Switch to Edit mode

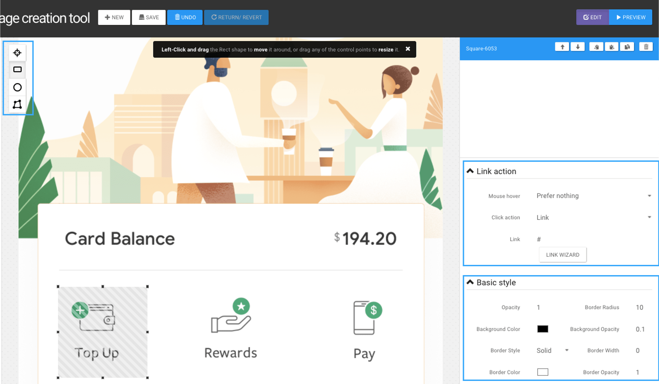pyautogui.click(x=592, y=17)
